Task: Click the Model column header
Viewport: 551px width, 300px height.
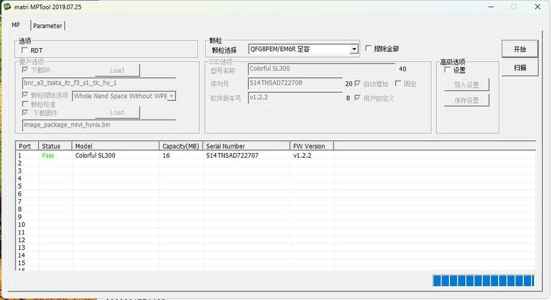Action: pyautogui.click(x=115, y=146)
